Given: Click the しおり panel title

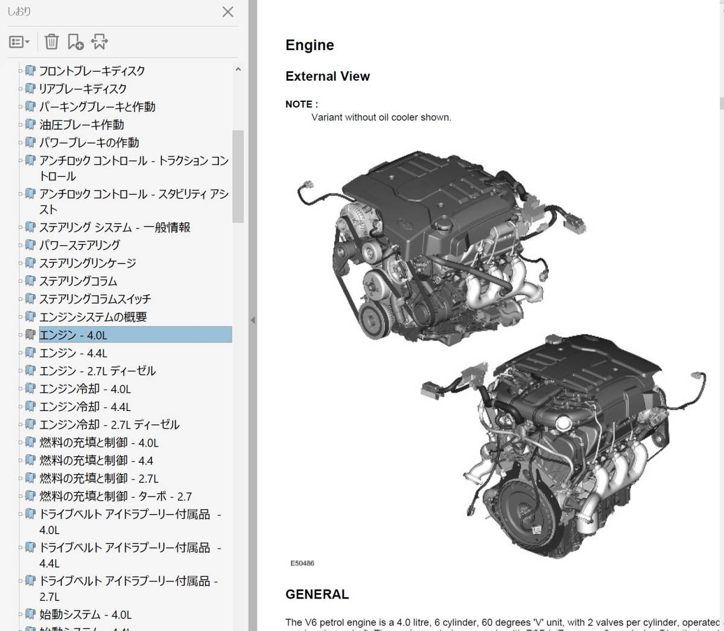Looking at the screenshot, I should [x=19, y=11].
